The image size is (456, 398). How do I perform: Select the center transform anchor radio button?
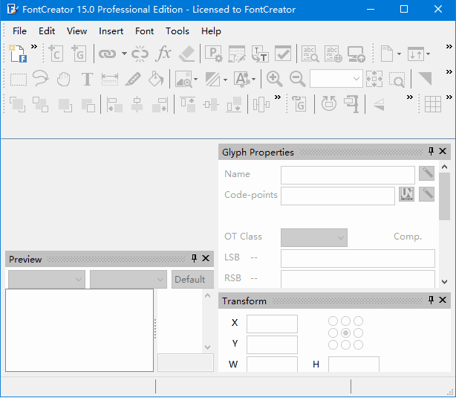click(x=345, y=333)
